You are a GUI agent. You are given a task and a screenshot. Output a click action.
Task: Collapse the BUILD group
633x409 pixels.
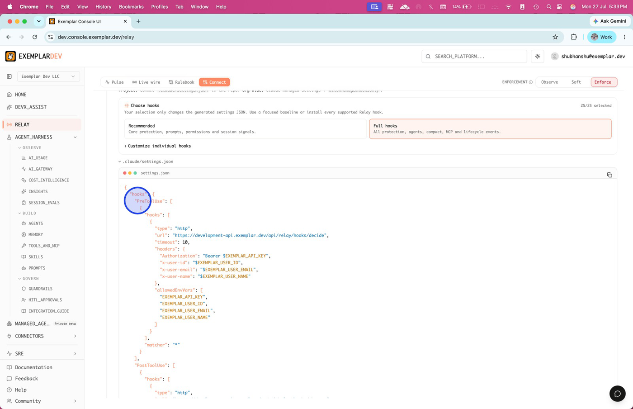[x=27, y=213]
